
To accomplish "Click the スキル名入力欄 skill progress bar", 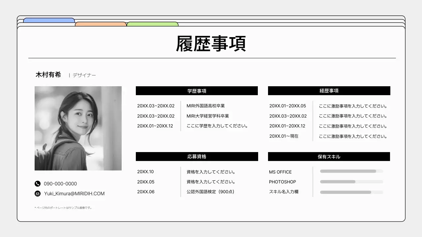I will [x=351, y=192].
